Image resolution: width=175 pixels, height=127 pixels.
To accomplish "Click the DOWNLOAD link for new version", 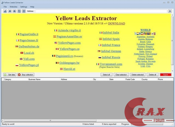I will point(116,23).
